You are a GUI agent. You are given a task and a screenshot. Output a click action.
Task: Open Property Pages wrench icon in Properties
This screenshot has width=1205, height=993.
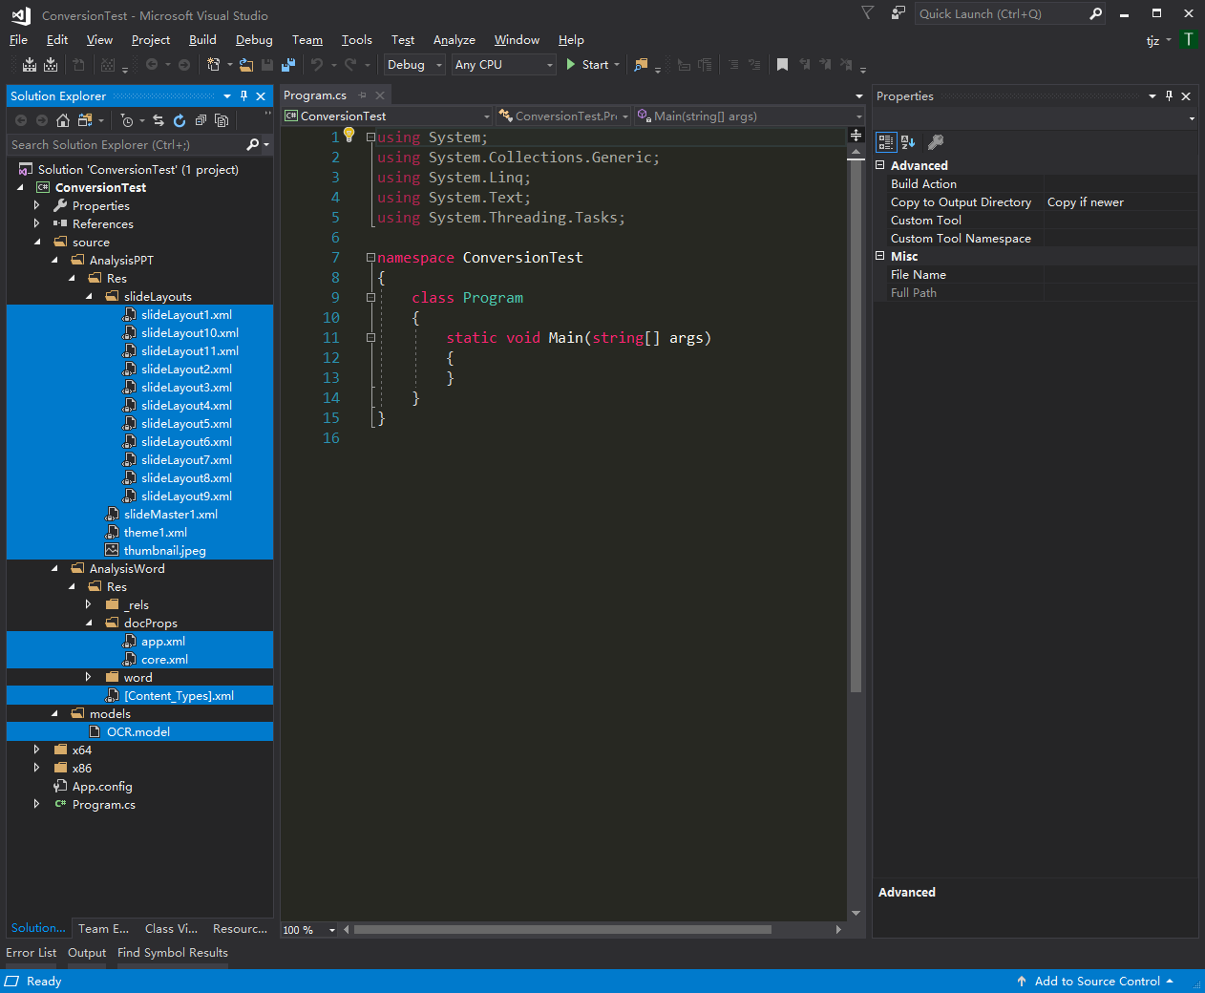tap(936, 142)
